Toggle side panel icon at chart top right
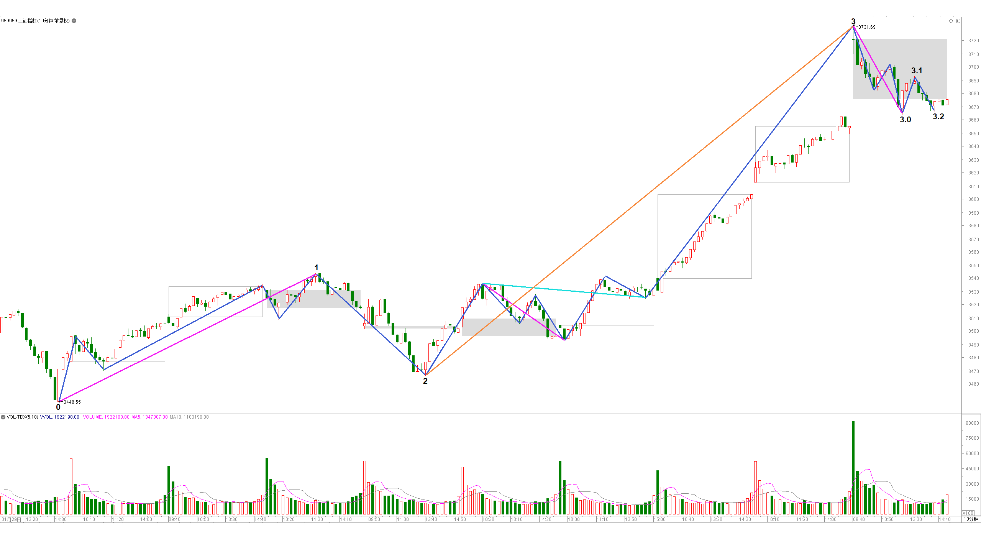Viewport: 981px width, 552px height. (958, 21)
